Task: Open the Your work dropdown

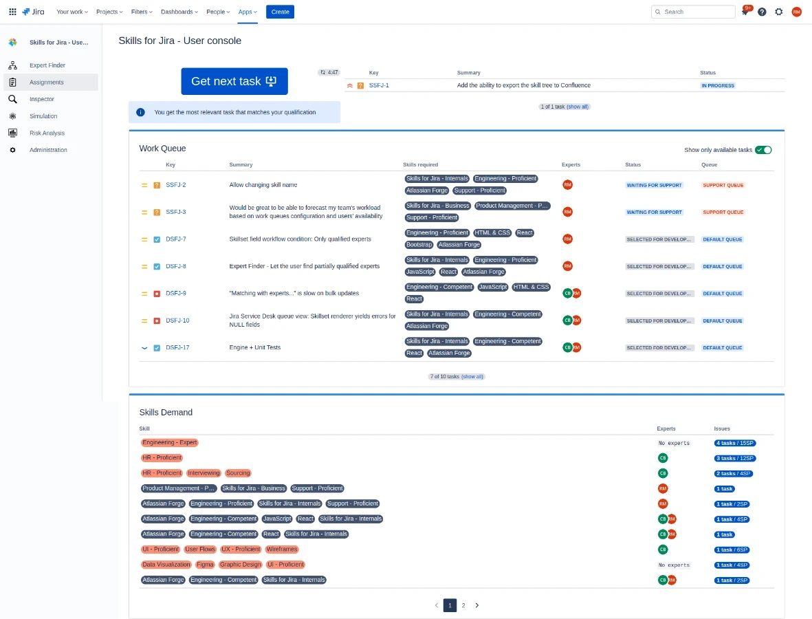Action: 72,12
